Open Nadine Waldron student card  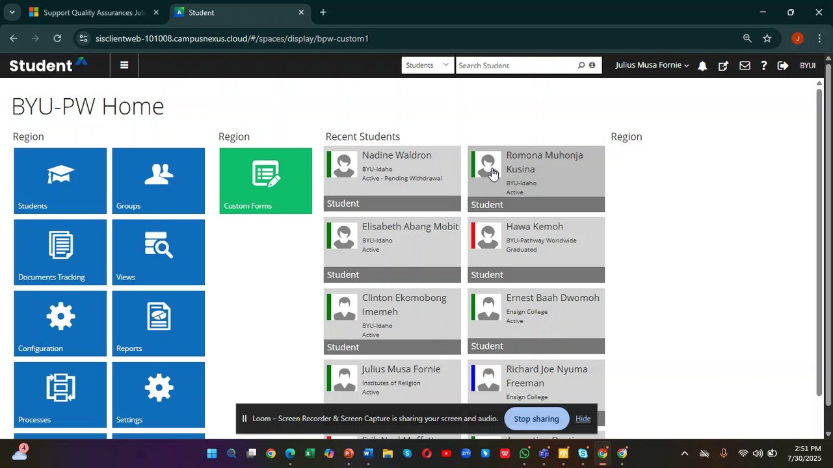392,179
